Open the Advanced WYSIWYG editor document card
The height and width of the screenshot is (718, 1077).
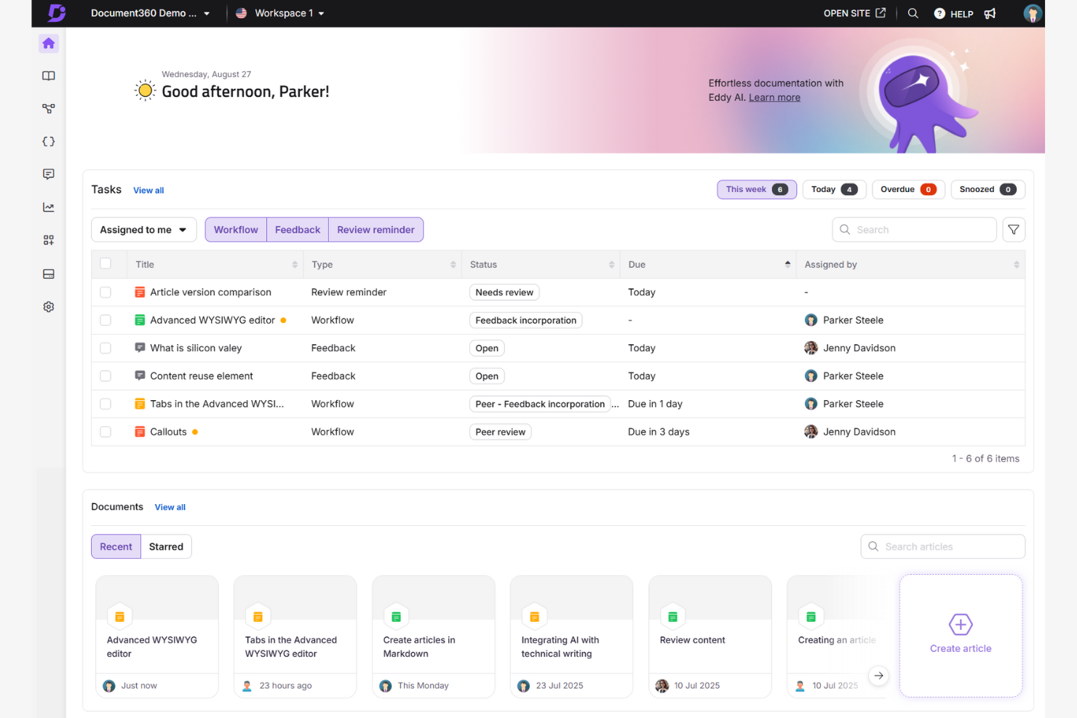[156, 634]
